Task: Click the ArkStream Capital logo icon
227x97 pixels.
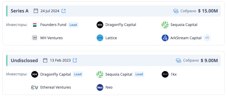Action: (x=165, y=38)
